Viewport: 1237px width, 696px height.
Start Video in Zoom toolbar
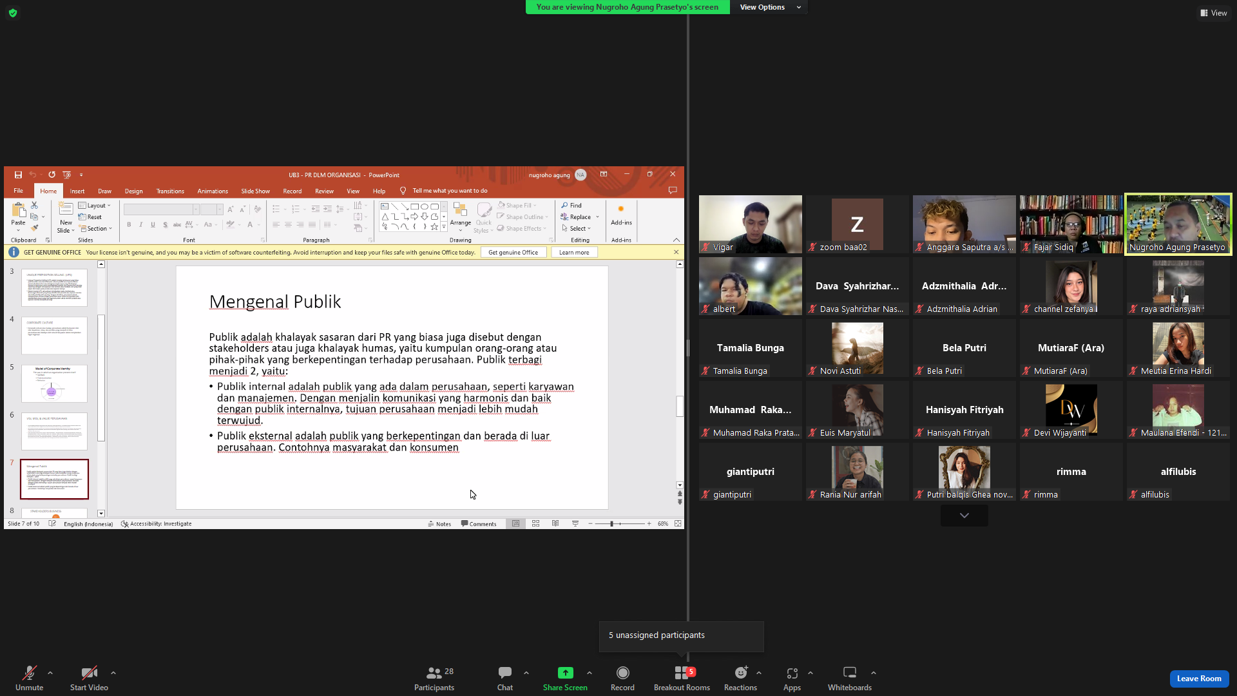(x=89, y=679)
